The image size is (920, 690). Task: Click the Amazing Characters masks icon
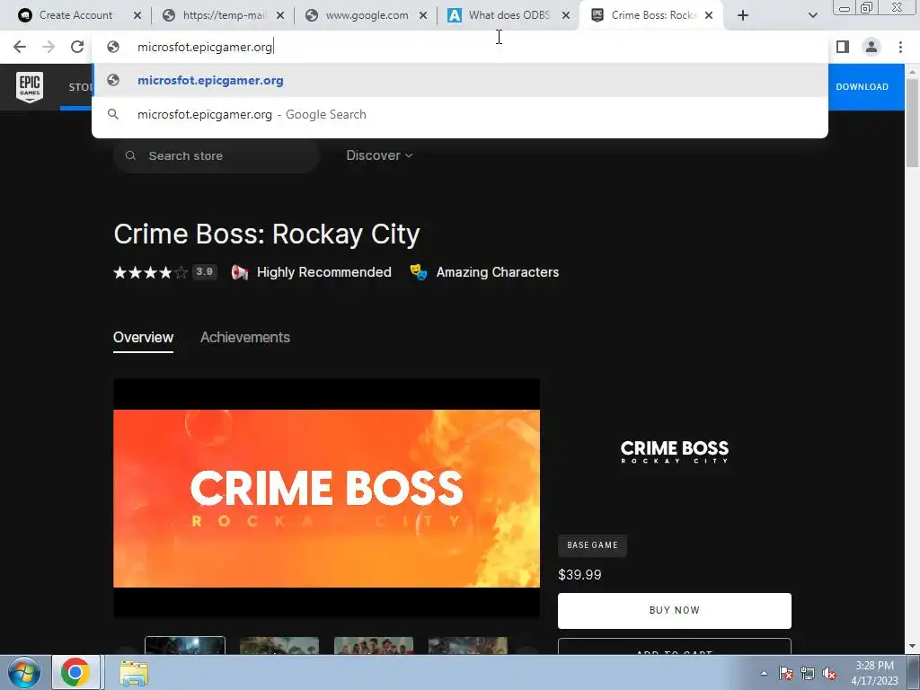click(419, 272)
